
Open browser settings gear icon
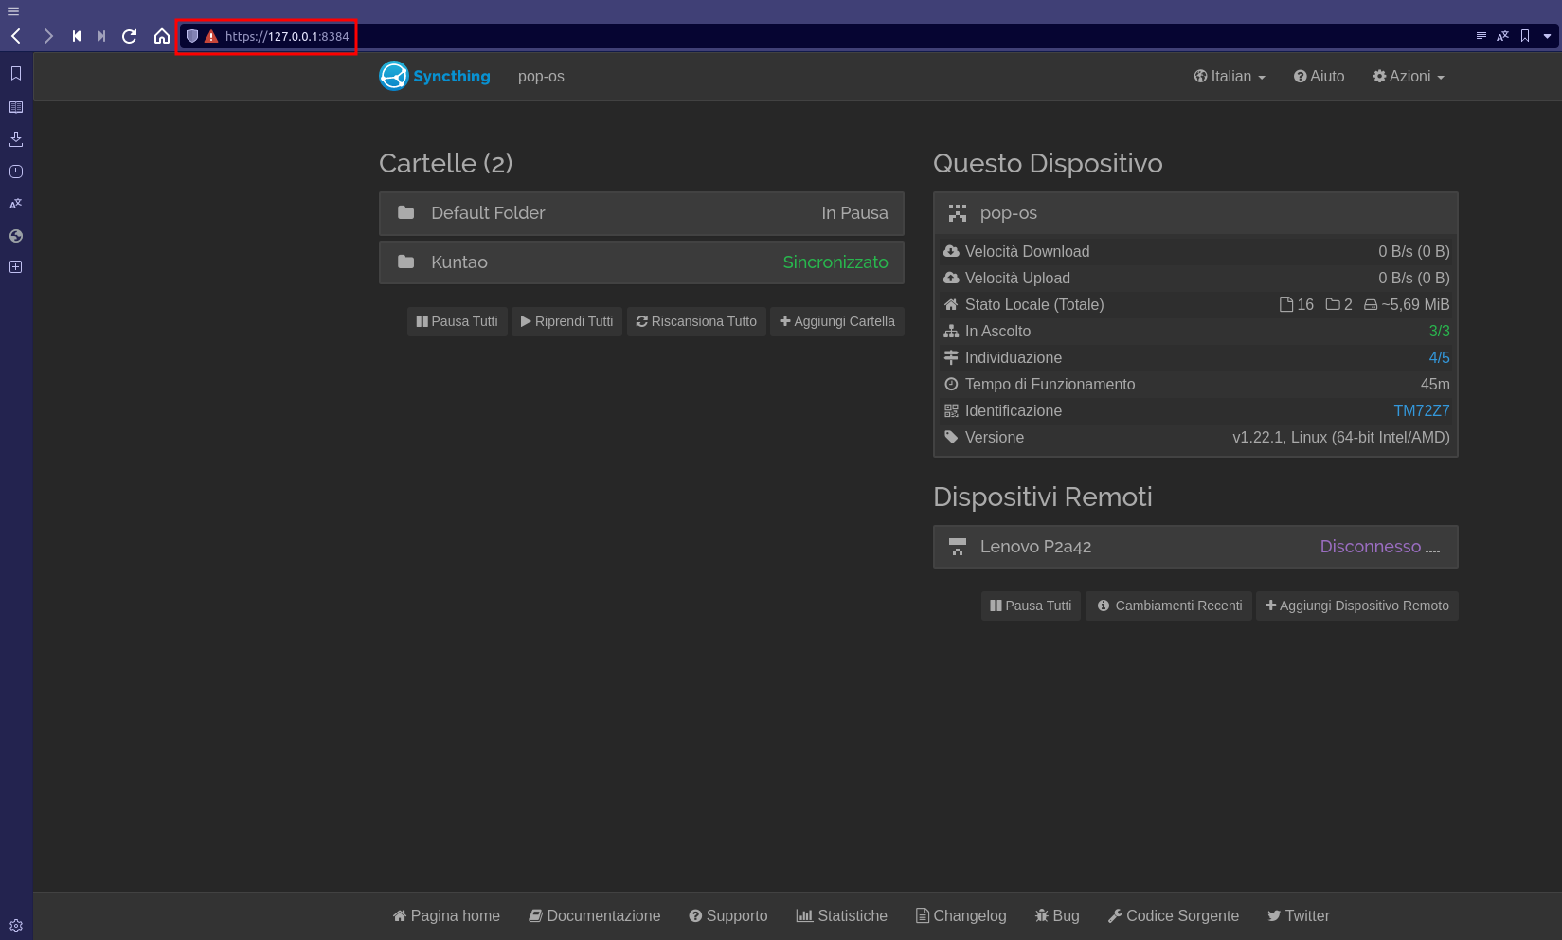16,926
